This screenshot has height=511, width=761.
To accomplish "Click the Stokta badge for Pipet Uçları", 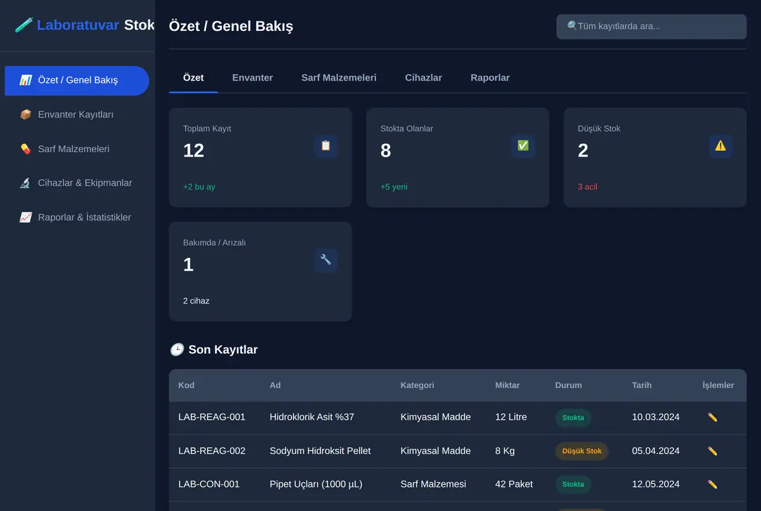I will pos(573,484).
